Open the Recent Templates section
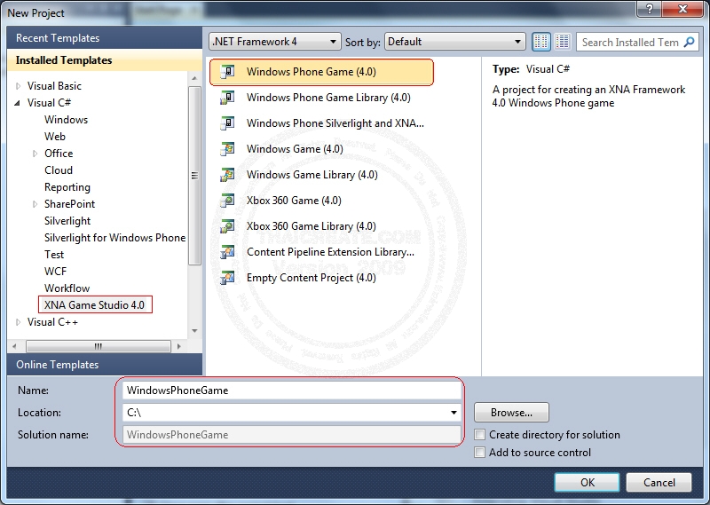Image resolution: width=710 pixels, height=505 pixels. pos(105,38)
